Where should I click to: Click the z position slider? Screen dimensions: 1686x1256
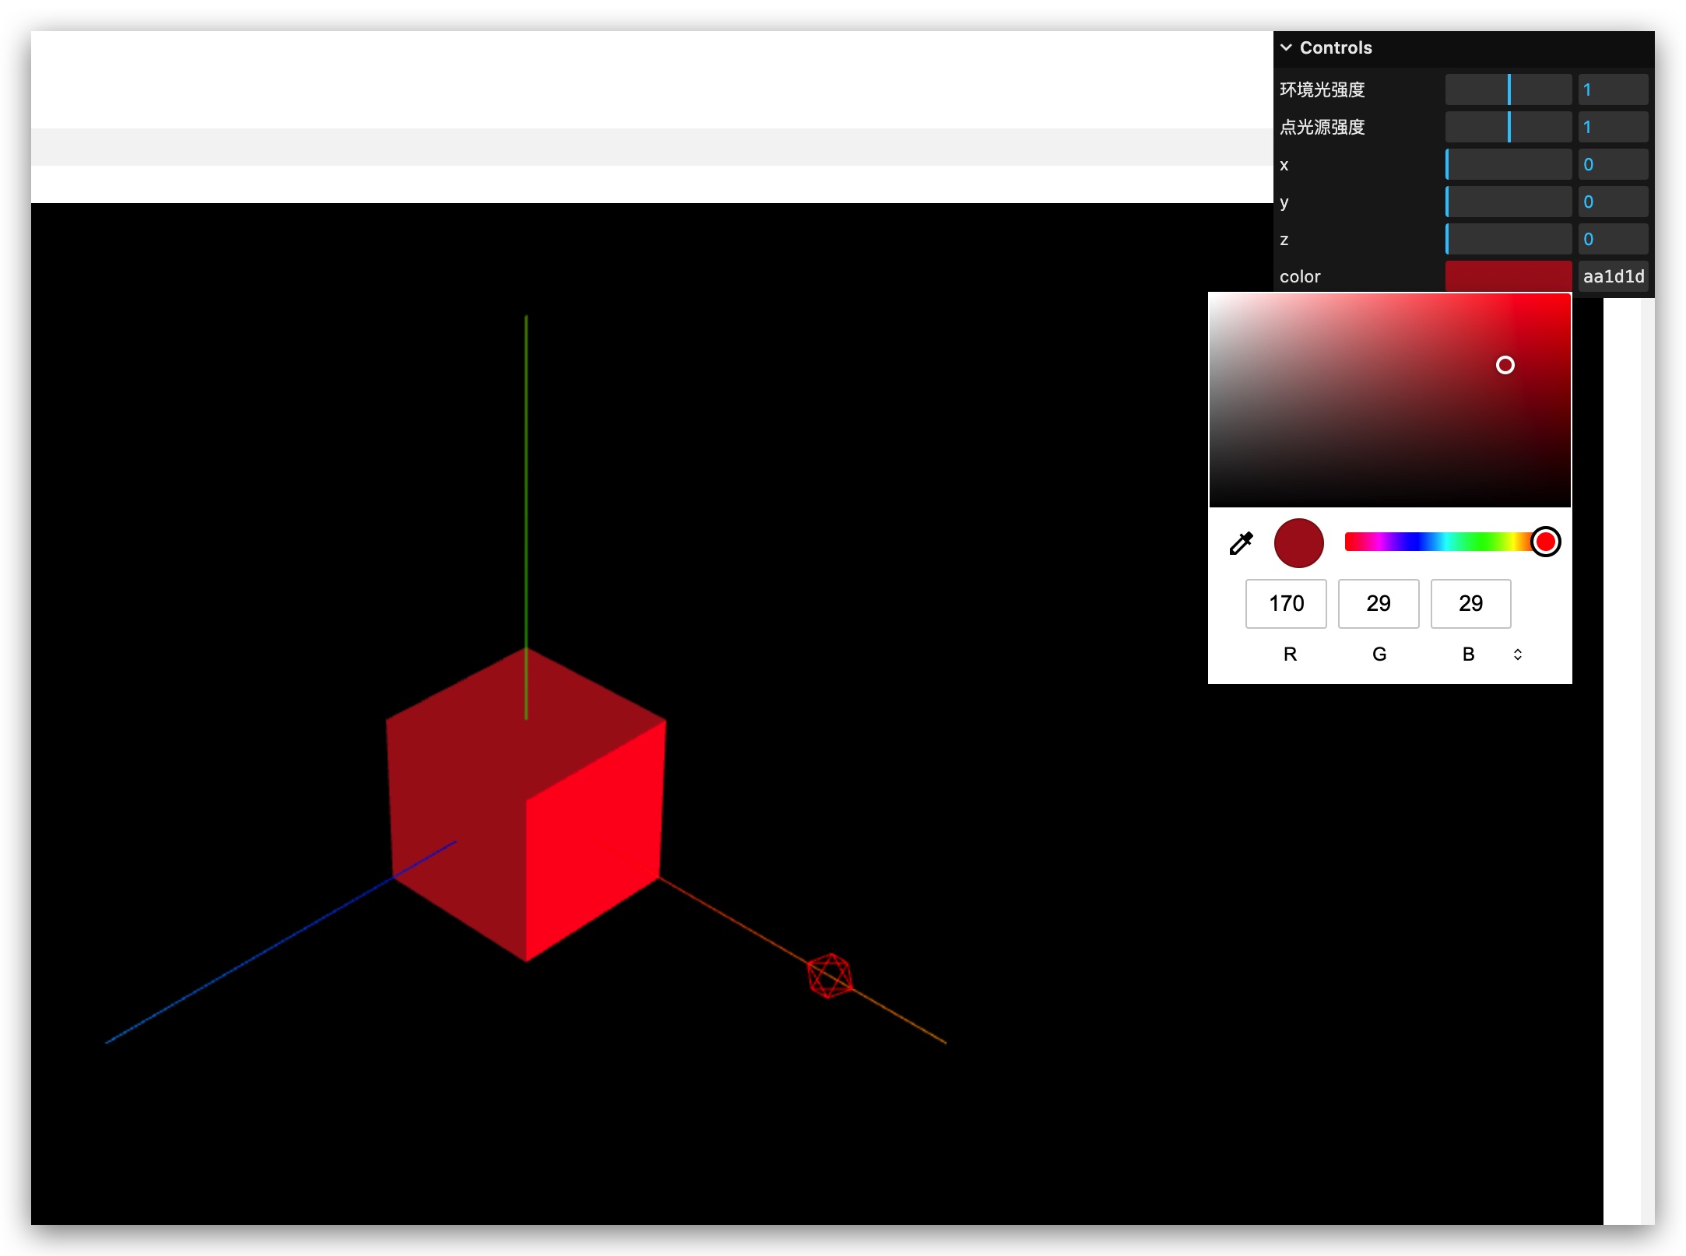coord(1509,239)
